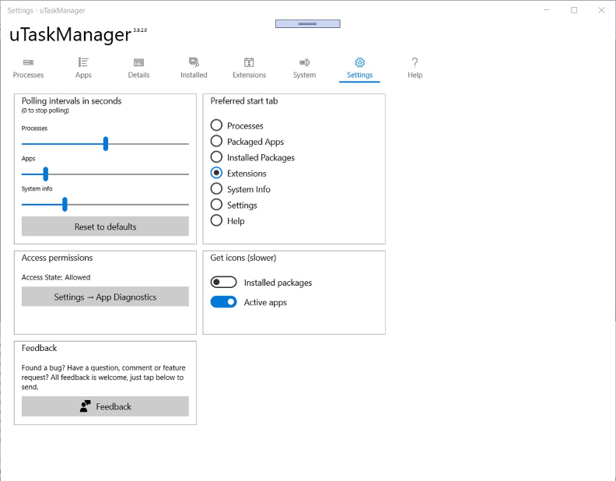
Task: Minimize the uTaskManager window
Action: pos(547,10)
